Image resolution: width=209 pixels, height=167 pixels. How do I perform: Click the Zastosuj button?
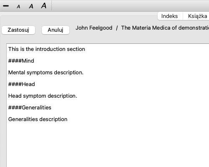18,30
